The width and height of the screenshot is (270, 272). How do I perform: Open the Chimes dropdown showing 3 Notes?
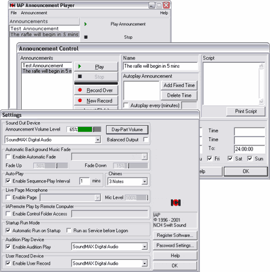point(144,181)
